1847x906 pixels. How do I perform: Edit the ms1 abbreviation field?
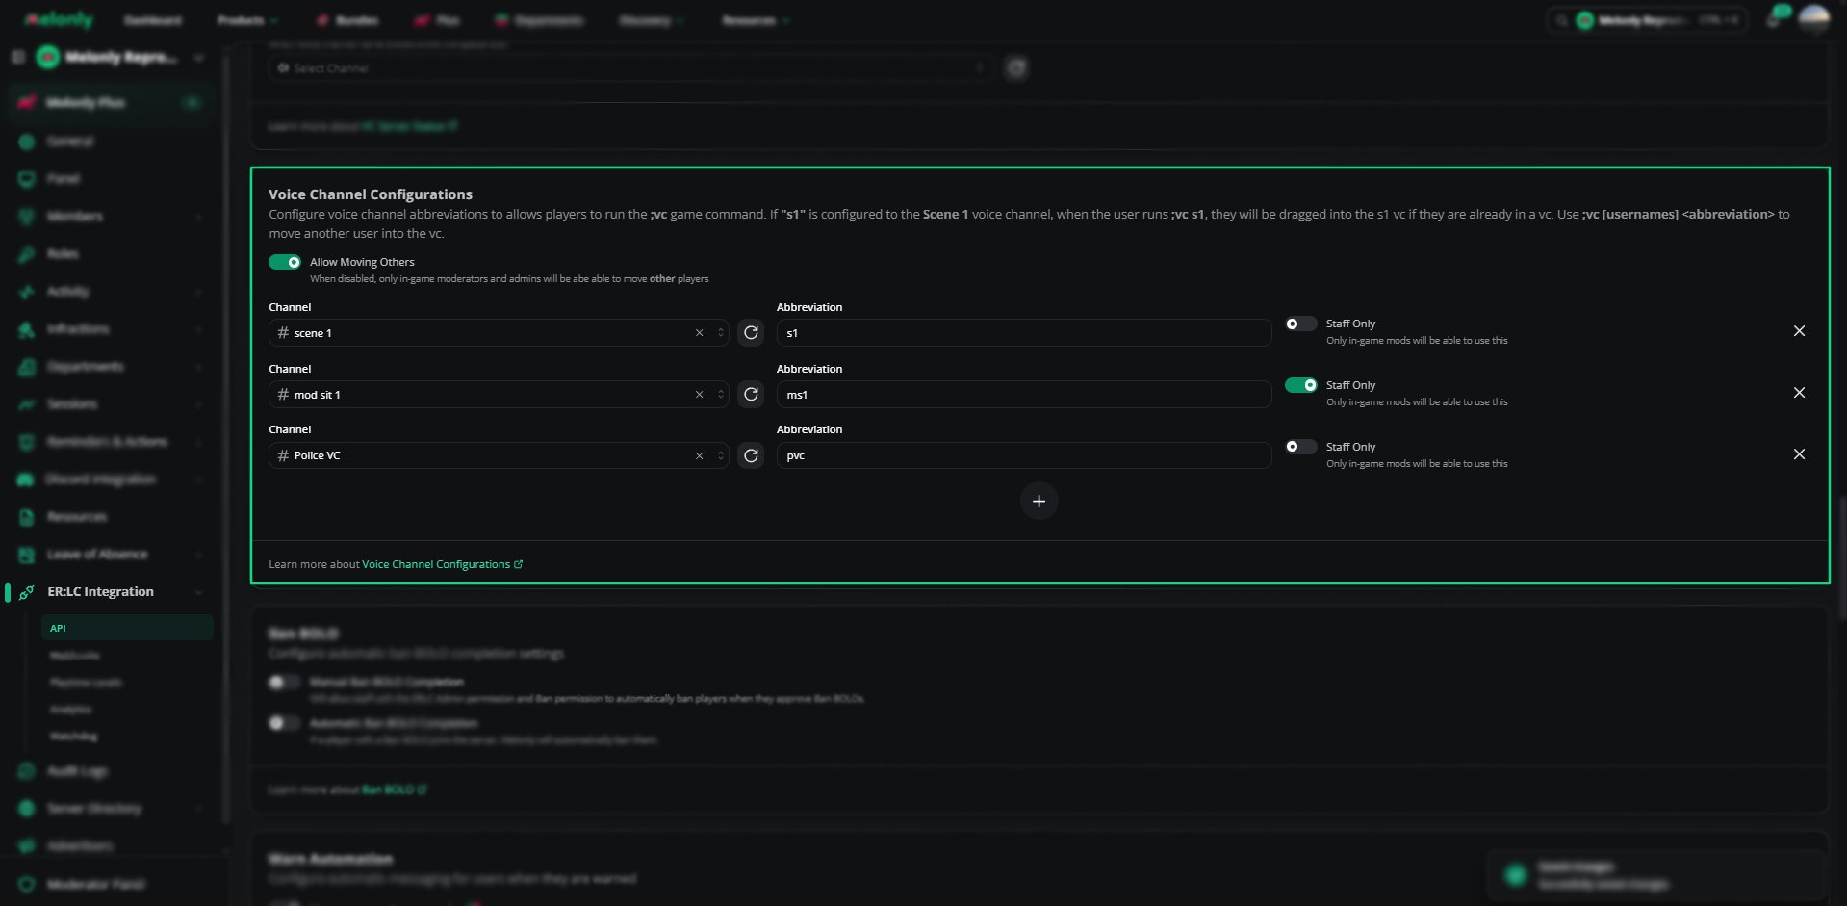click(x=1024, y=395)
